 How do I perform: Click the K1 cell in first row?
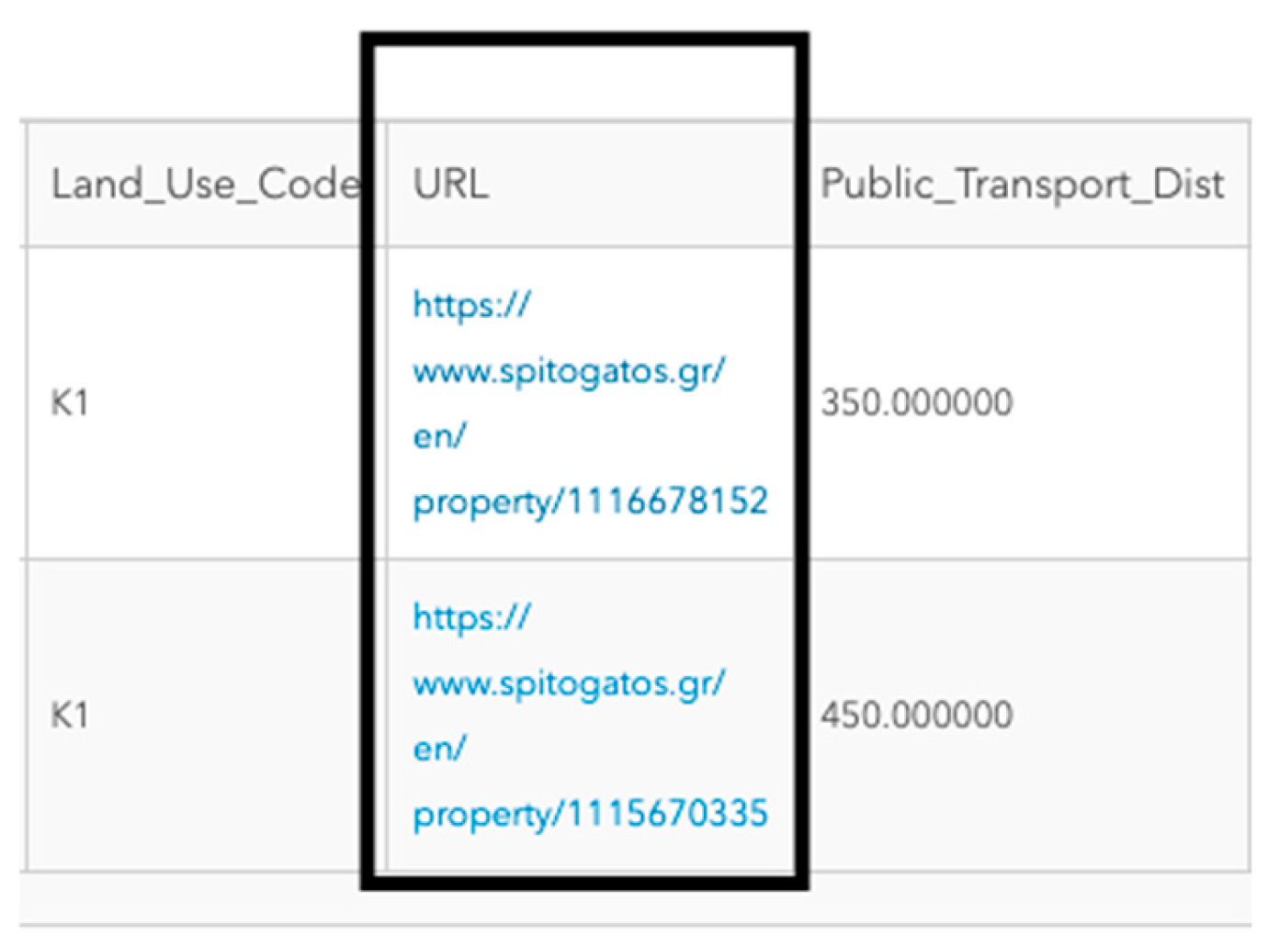(x=70, y=403)
